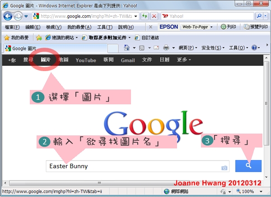
Task: Click the printer icon in command bar
Action: [166, 48]
